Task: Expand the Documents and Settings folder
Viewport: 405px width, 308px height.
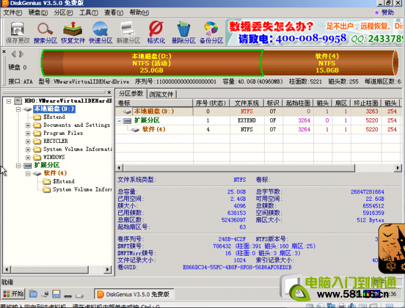Action: pos(28,125)
